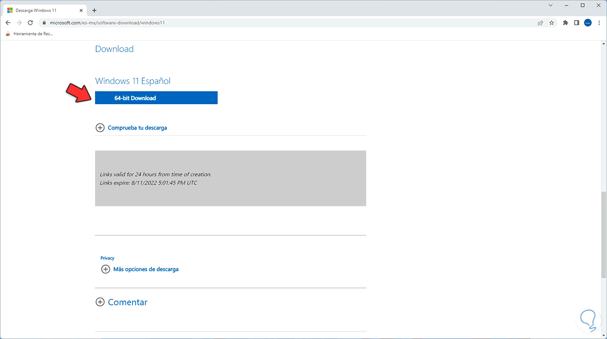This screenshot has height=339, width=607.
Task: Click Links valid for 24 hours text
Action: coord(155,174)
